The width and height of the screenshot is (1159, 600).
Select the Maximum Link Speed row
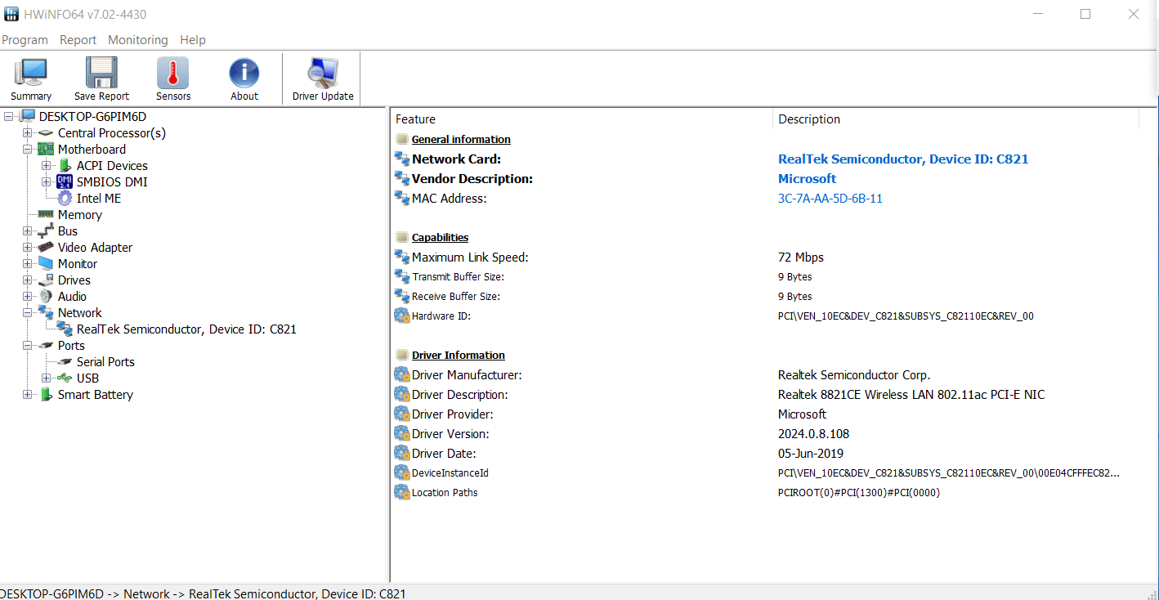(x=765, y=257)
